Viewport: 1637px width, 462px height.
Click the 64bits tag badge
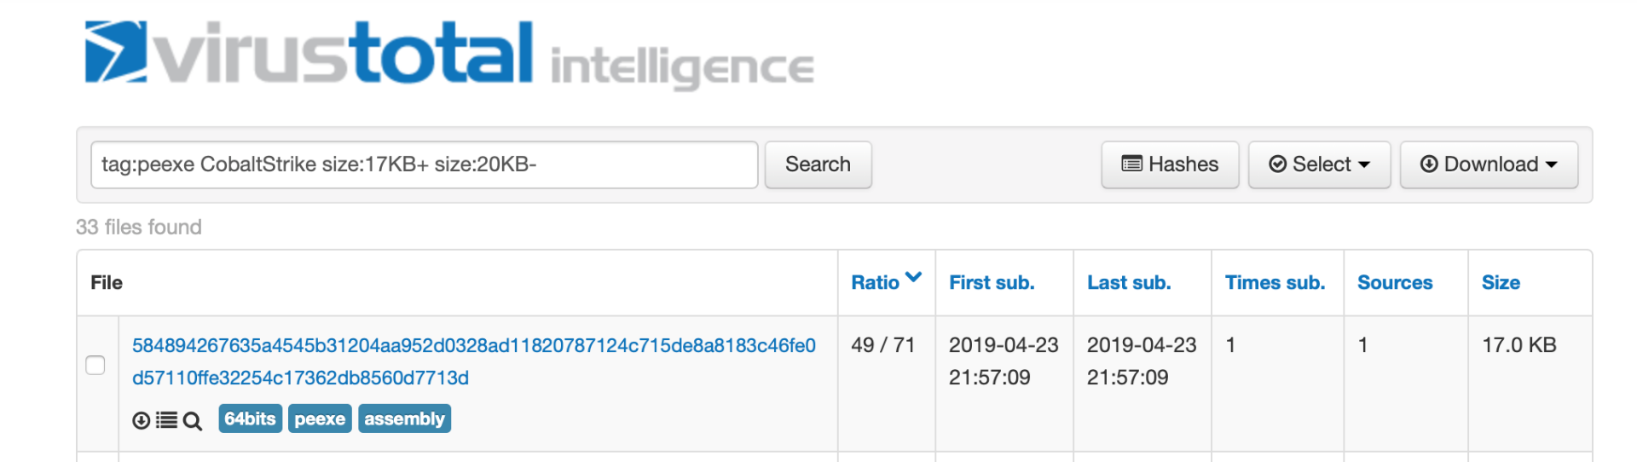click(250, 419)
